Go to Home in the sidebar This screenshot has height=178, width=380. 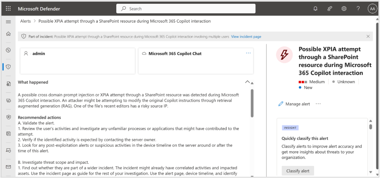(8, 34)
